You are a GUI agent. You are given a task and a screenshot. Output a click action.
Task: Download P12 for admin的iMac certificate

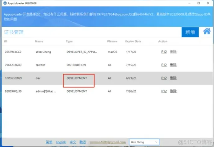(164, 91)
